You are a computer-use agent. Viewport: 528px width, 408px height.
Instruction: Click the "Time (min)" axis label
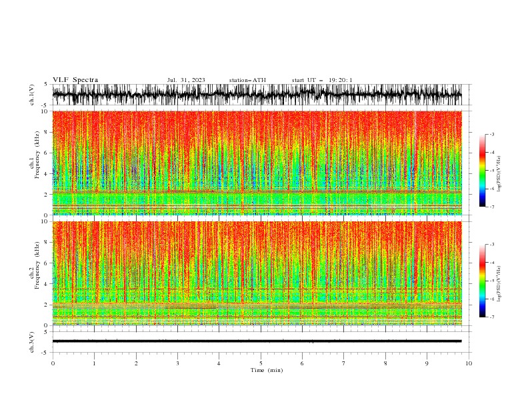(267, 370)
